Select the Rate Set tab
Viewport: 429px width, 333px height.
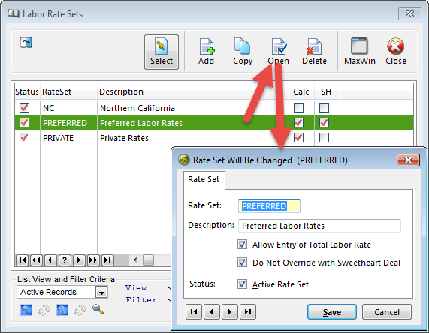pos(204,179)
